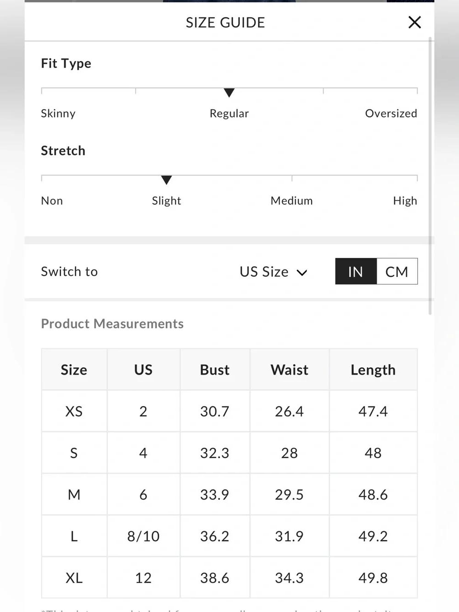This screenshot has width=459, height=612.
Task: Click the Stretch Slight marker triangle
Action: [167, 180]
